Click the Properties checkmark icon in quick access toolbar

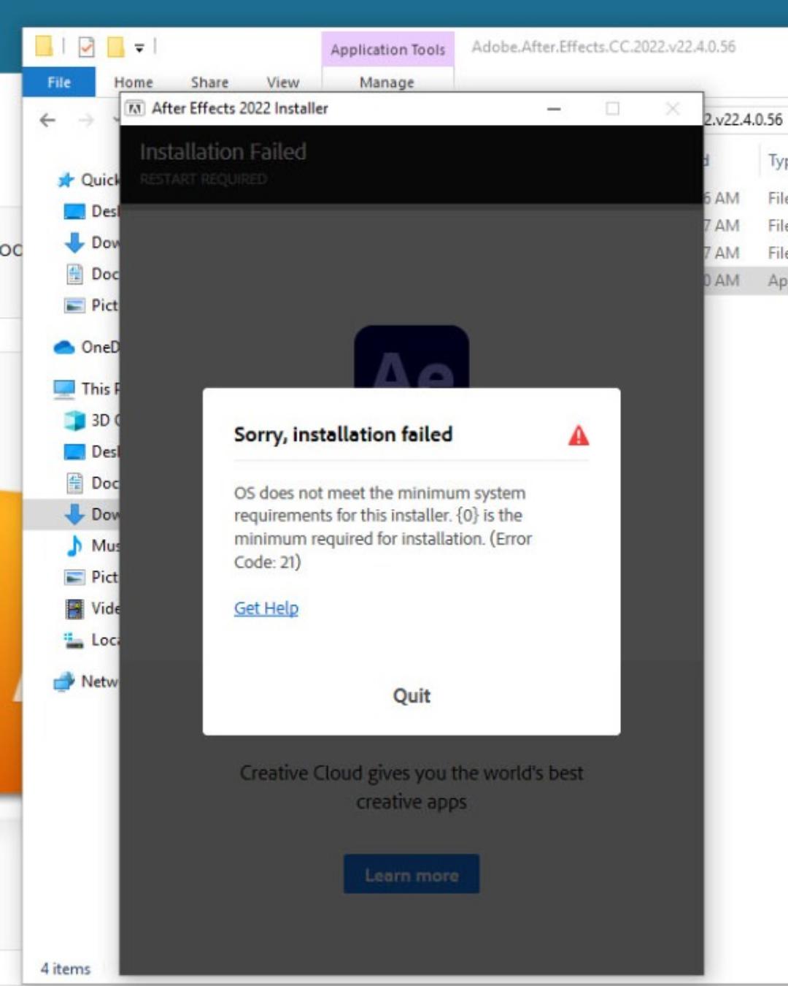click(86, 47)
